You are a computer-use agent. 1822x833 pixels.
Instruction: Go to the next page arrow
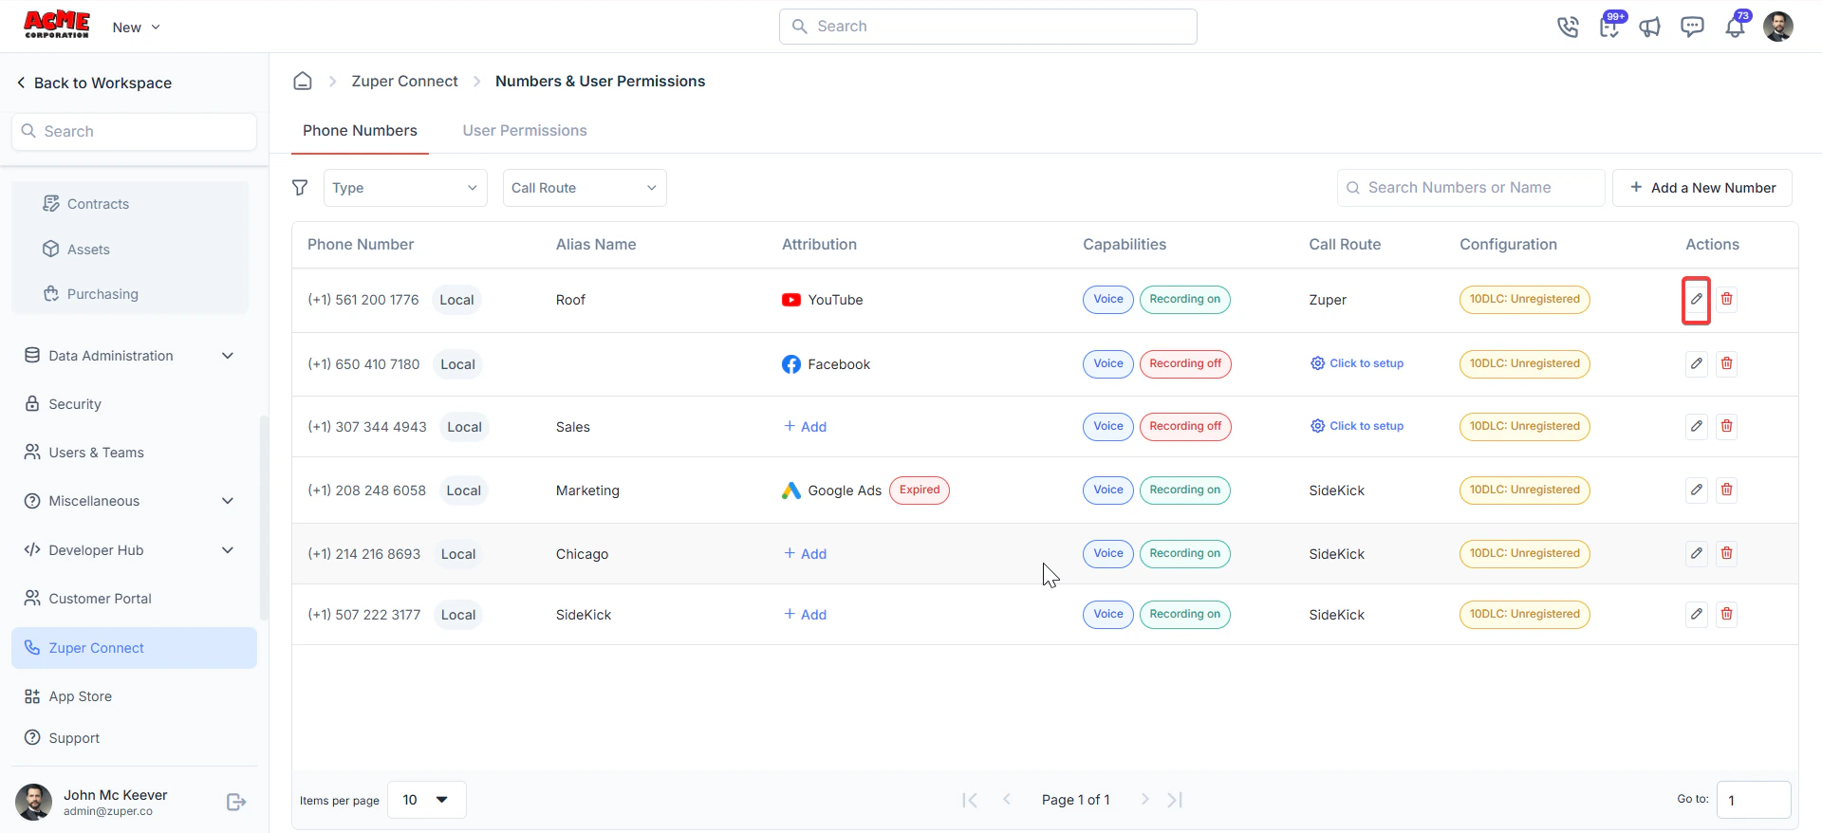(1145, 800)
